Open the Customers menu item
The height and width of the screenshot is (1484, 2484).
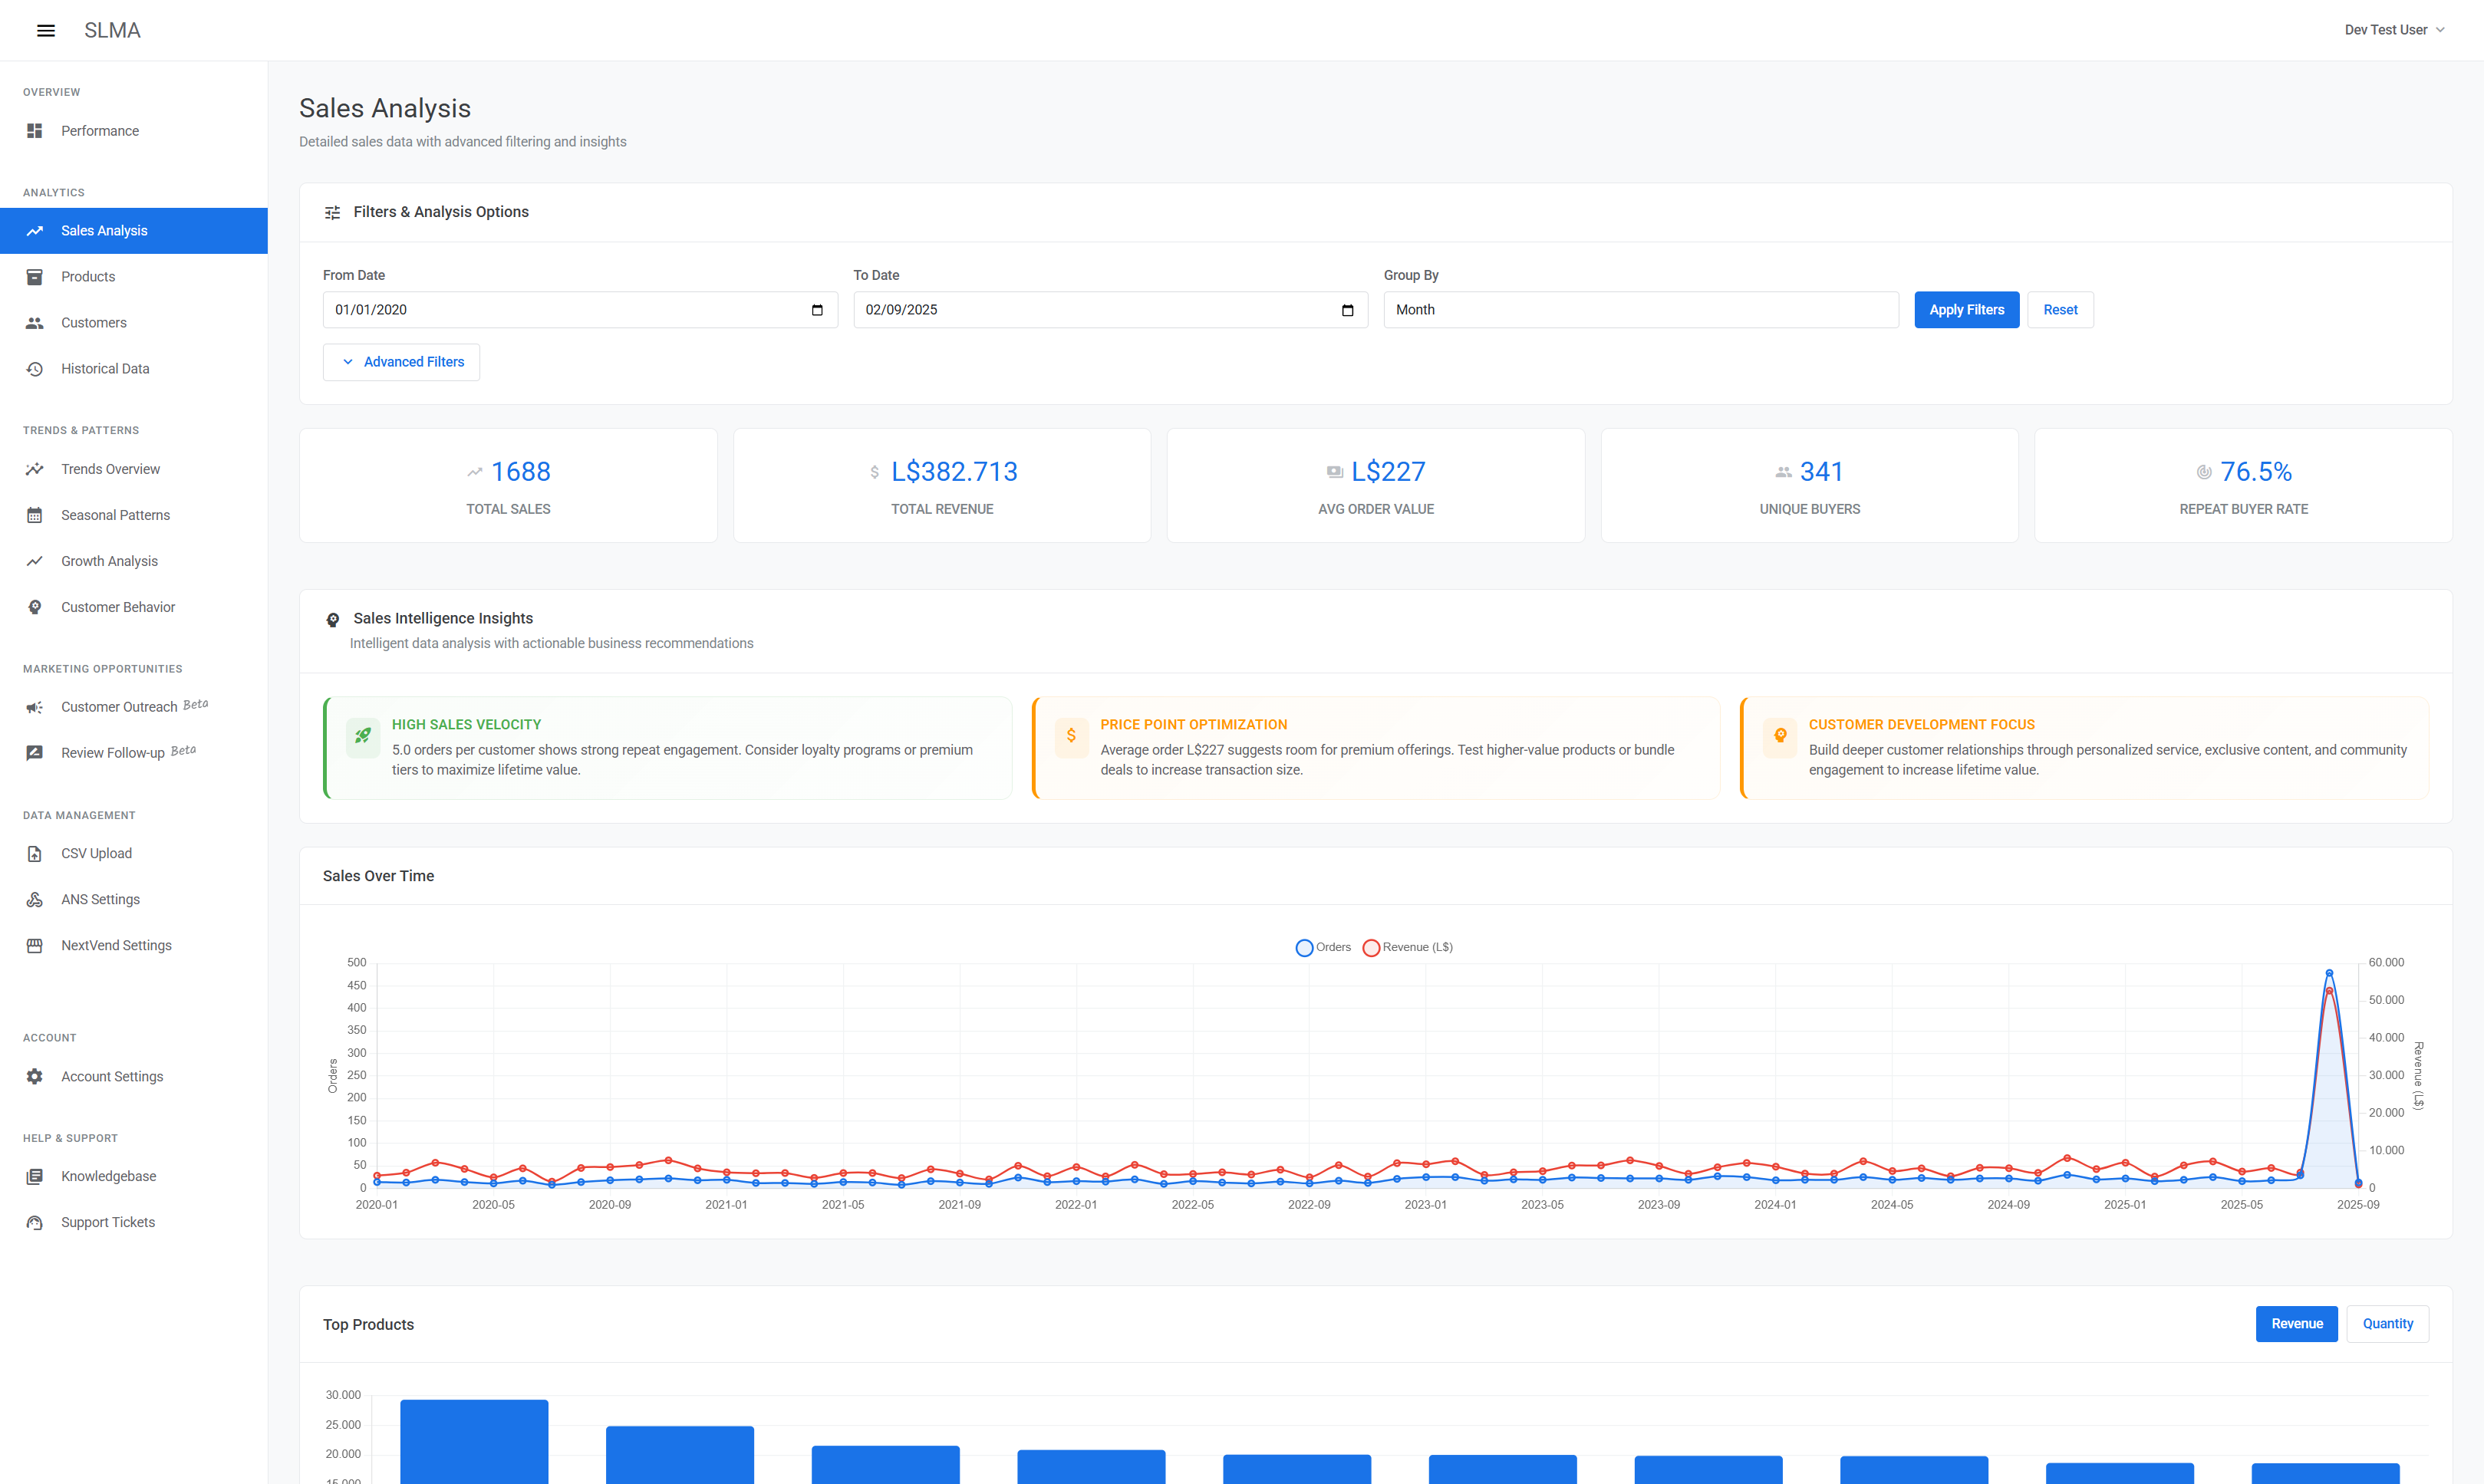tap(134, 323)
